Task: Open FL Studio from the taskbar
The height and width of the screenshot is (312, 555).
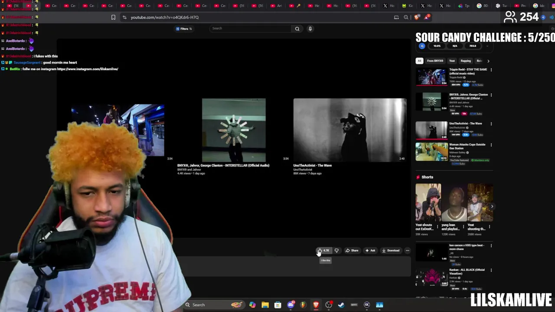Action: [x=303, y=305]
